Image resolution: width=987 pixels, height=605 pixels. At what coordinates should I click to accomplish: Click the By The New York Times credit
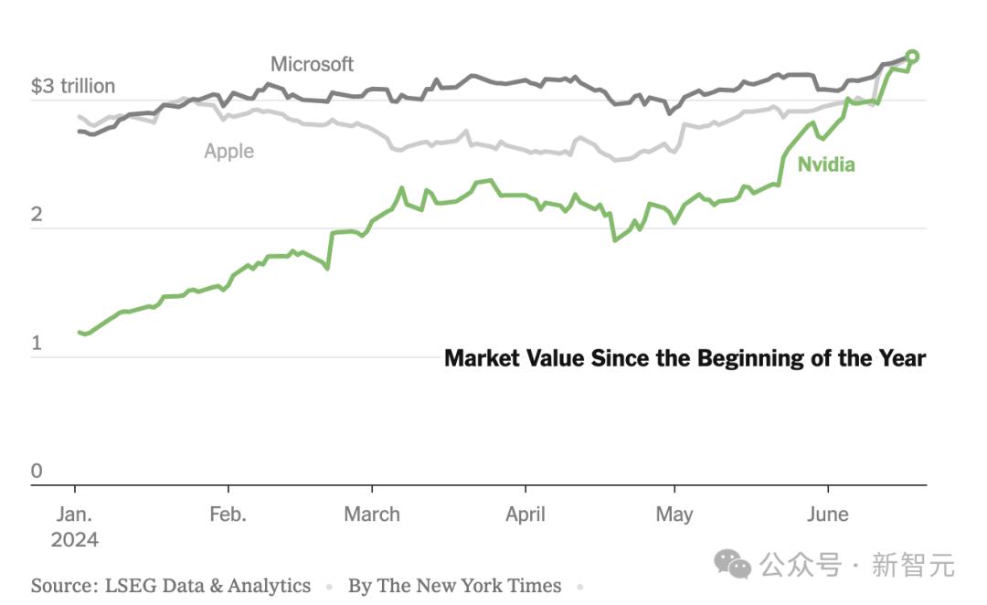pos(454,586)
